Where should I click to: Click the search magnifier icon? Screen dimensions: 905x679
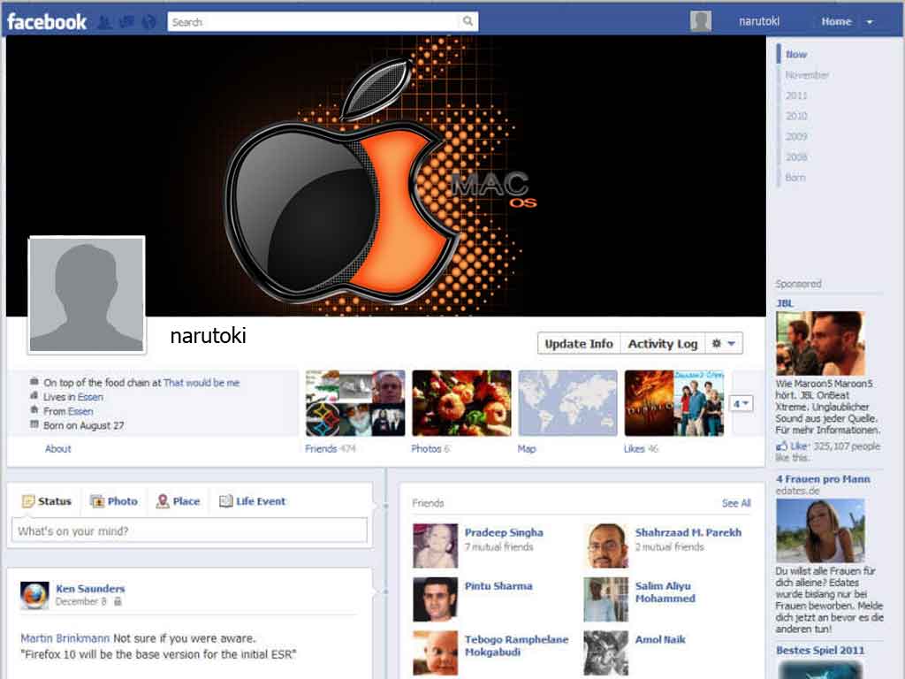(468, 21)
